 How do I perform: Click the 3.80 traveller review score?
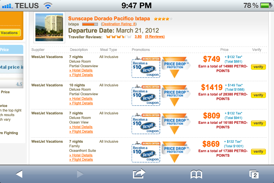(138, 37)
